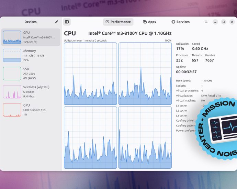The image size is (237, 189).
Task: Switch to the Performance tab
Action: (118, 22)
